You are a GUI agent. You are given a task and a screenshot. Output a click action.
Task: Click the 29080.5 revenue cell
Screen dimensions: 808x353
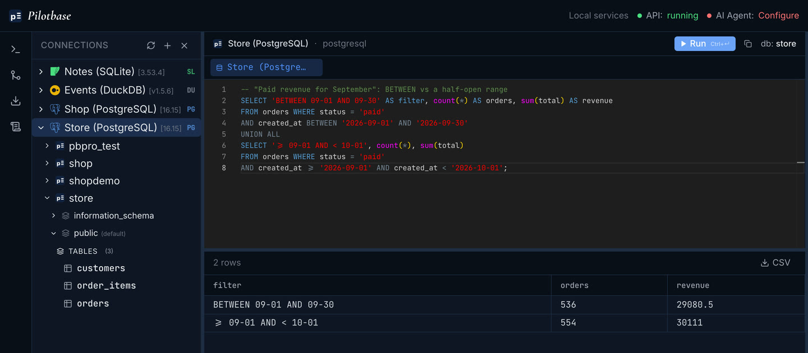pyautogui.click(x=736, y=305)
